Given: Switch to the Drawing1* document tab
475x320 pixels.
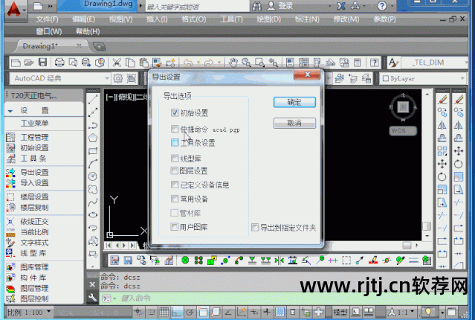Looking at the screenshot, I should [x=40, y=46].
